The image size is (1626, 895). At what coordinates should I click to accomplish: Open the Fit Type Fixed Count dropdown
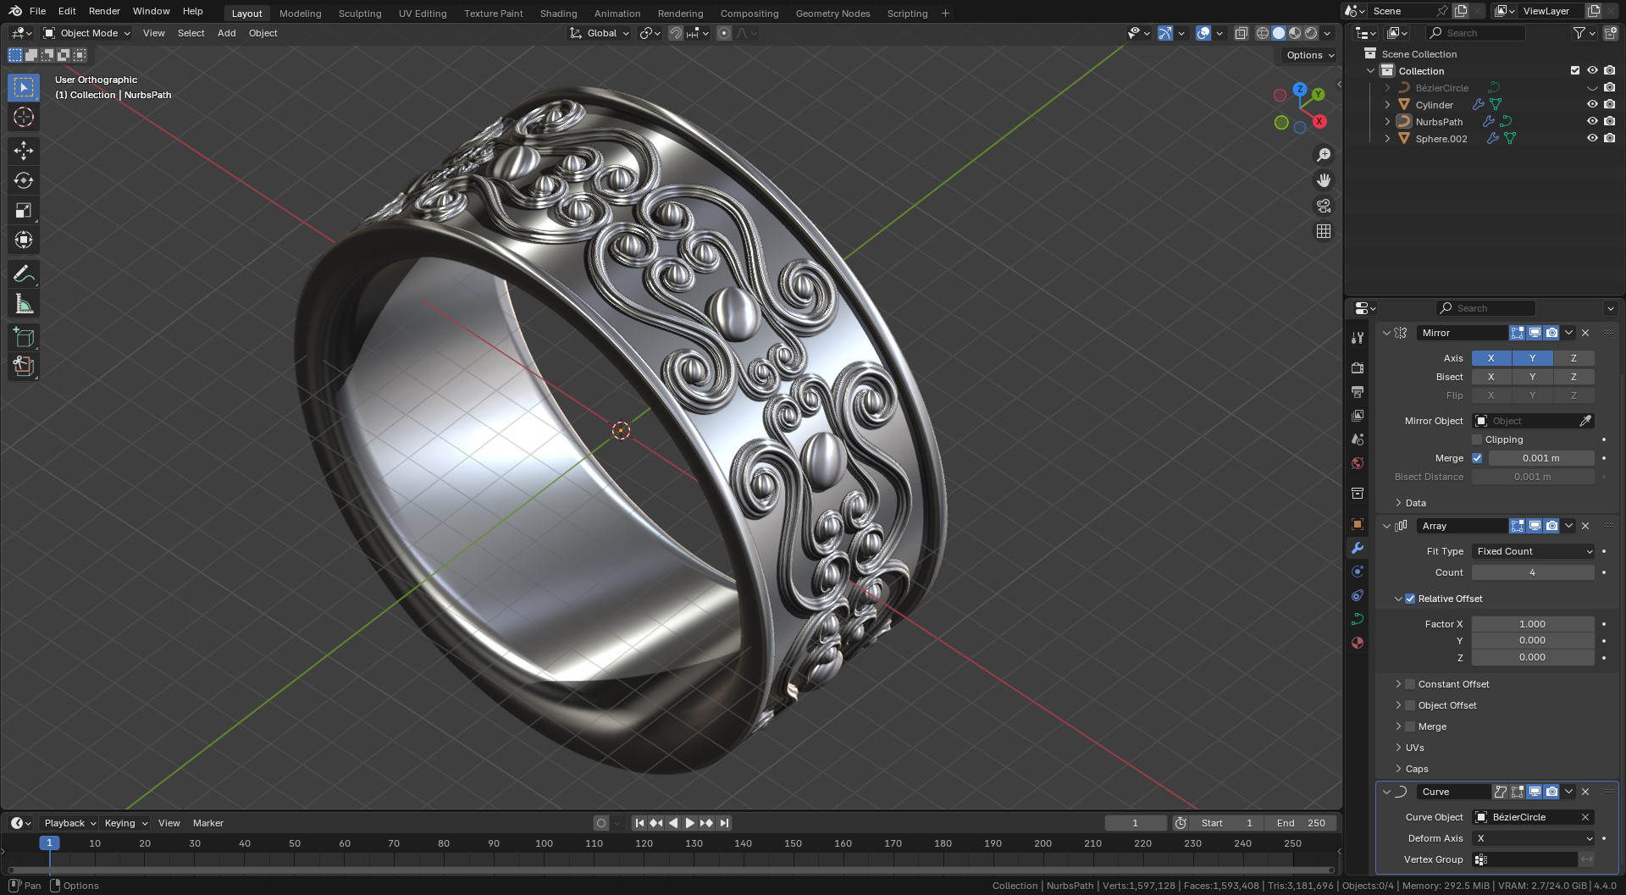[x=1533, y=551]
